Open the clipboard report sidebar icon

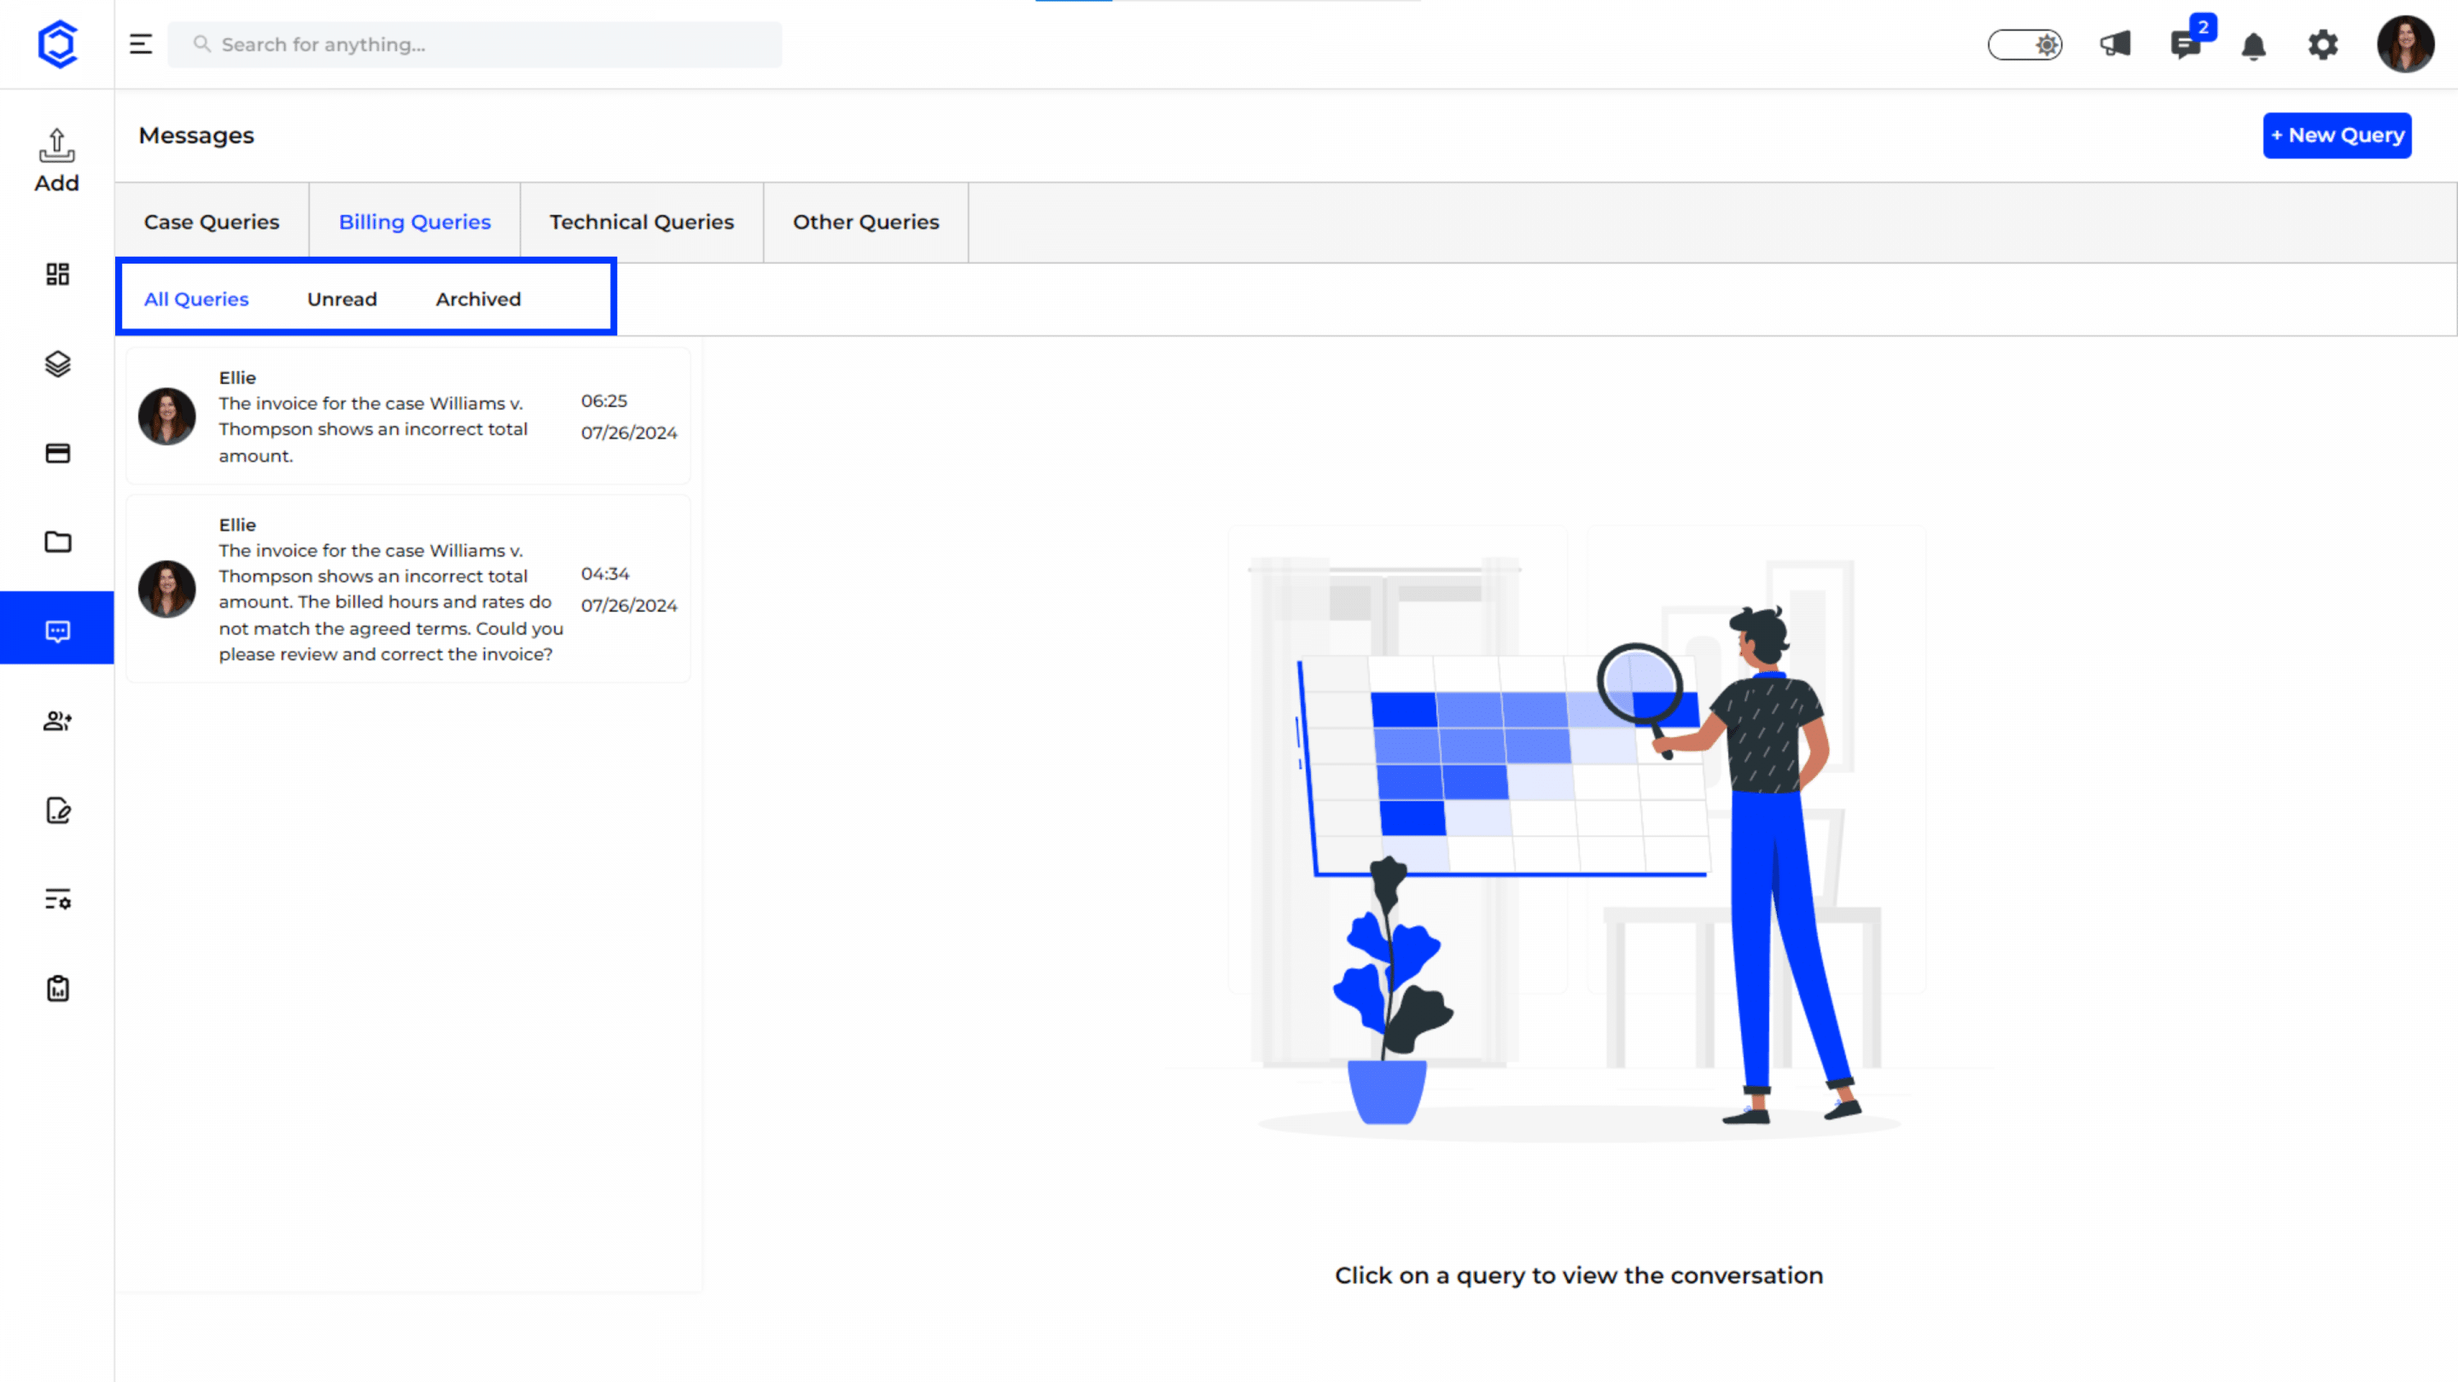57,989
